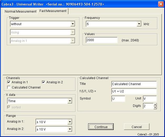Switch to the Normal Measurement tab
The image size is (165, 137).
[x=21, y=11]
